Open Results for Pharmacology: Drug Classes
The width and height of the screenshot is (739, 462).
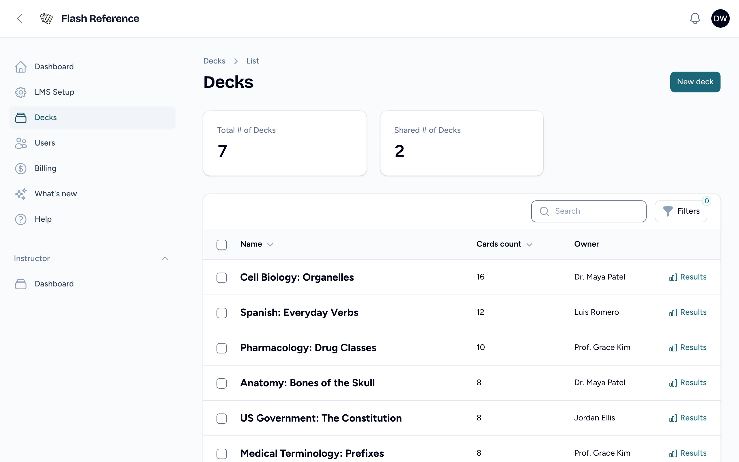point(688,347)
